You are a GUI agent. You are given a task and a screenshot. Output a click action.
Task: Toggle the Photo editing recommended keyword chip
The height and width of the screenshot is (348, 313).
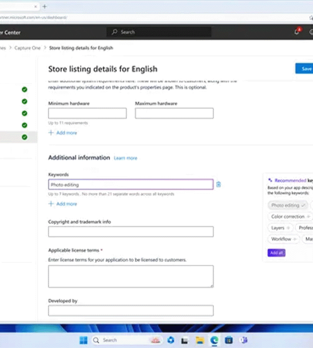[288, 205]
